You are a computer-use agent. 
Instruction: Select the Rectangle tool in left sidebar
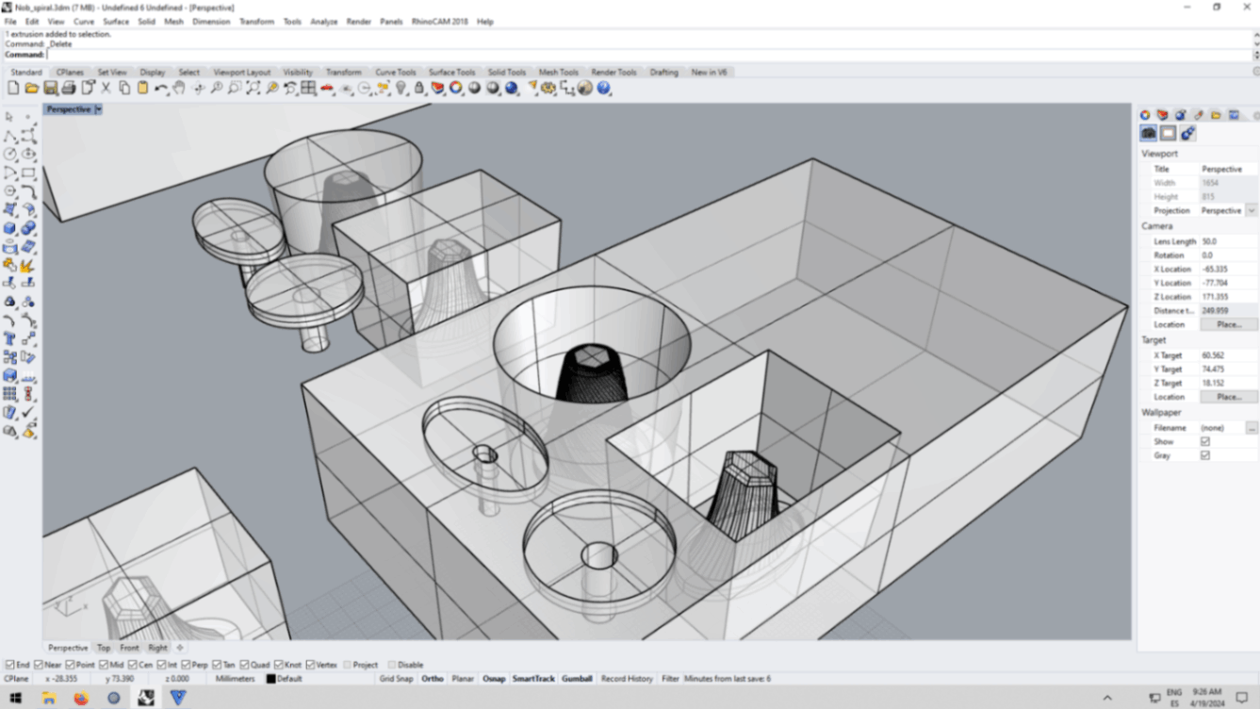pos(28,173)
